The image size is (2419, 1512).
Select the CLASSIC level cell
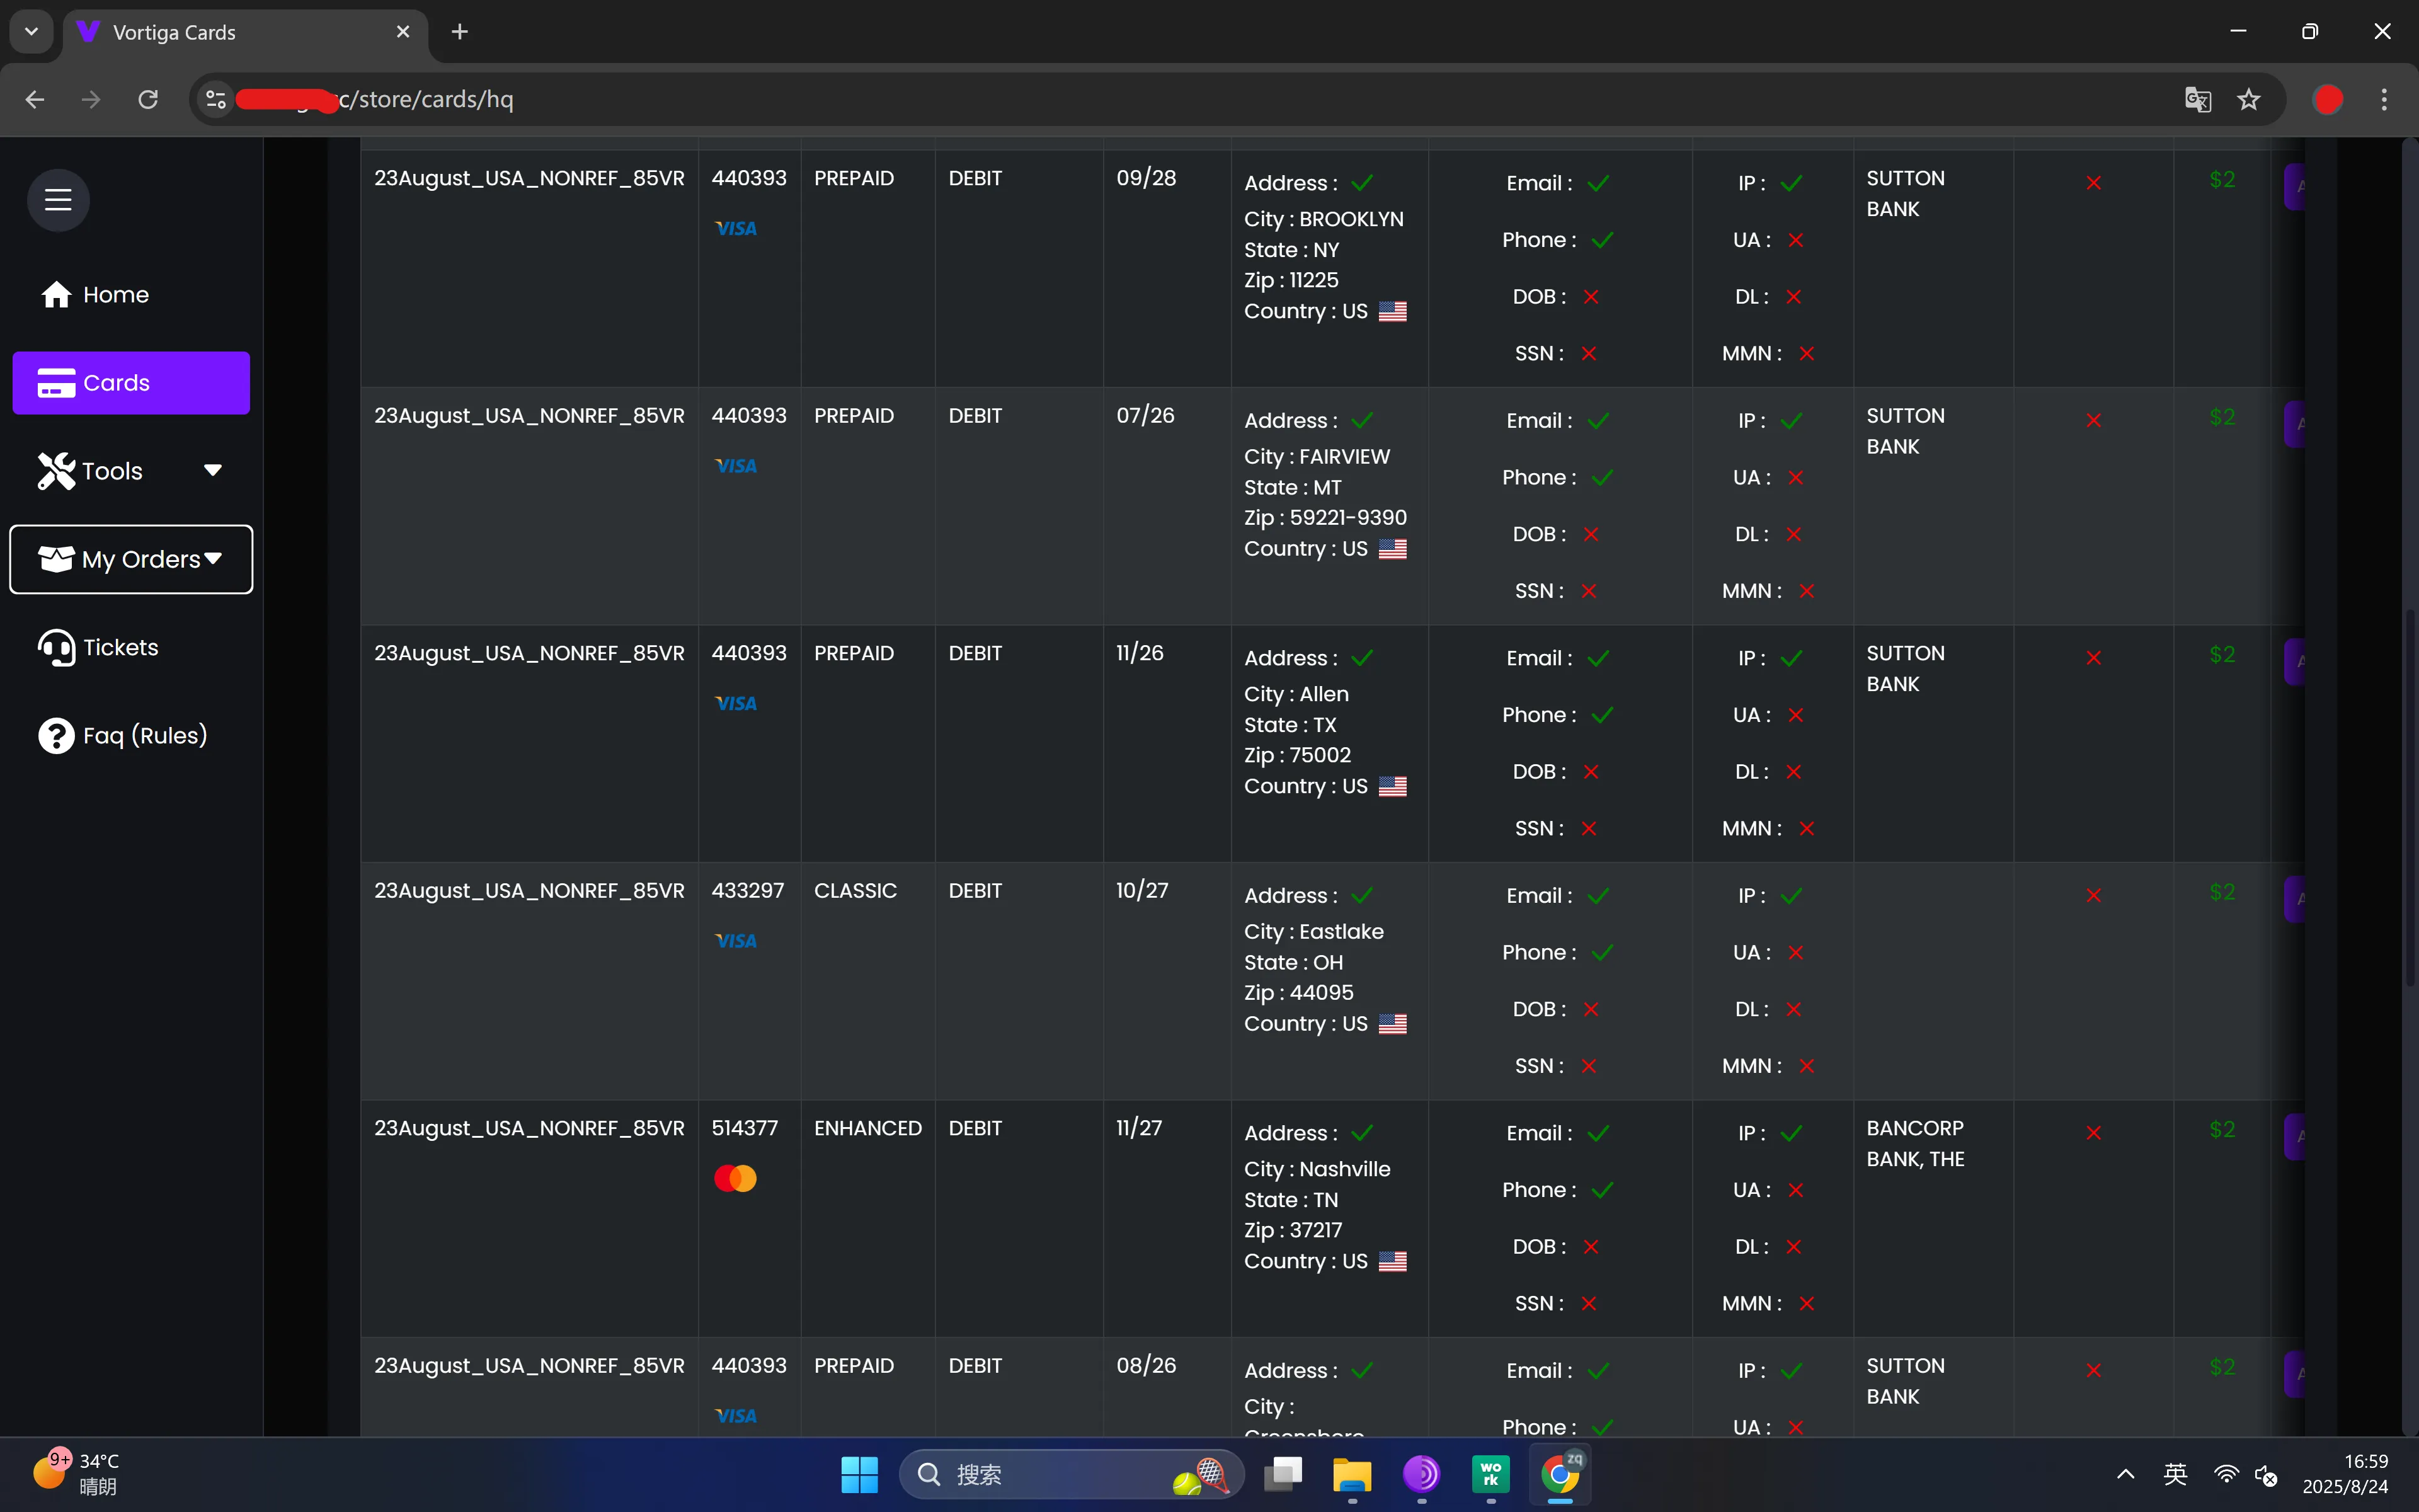tap(855, 890)
